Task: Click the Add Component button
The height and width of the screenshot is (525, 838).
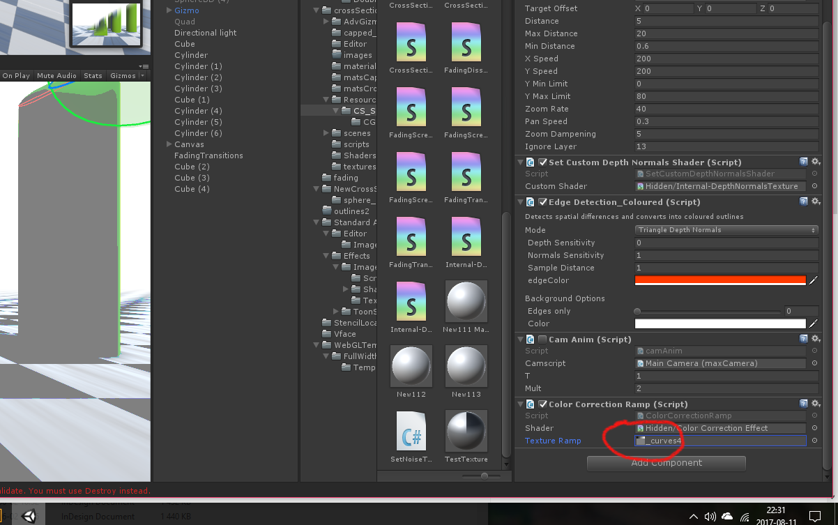Action: point(666,463)
